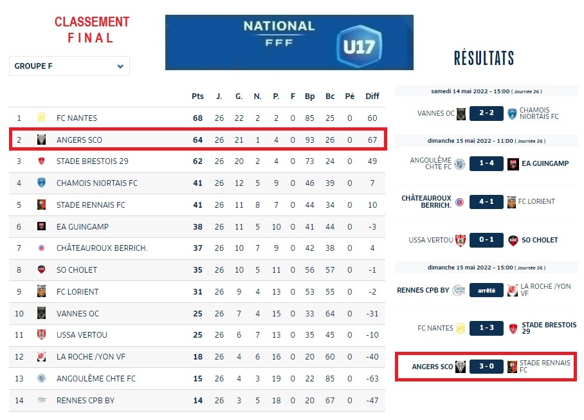This screenshot has height=420, width=584.
Task: Select the Angers SCO team name in standings
Action: pyautogui.click(x=79, y=140)
